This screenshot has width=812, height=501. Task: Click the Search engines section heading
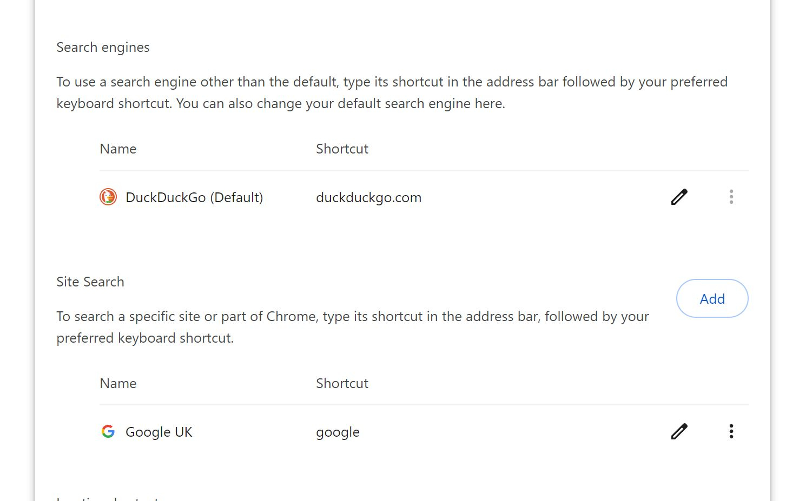[103, 48]
